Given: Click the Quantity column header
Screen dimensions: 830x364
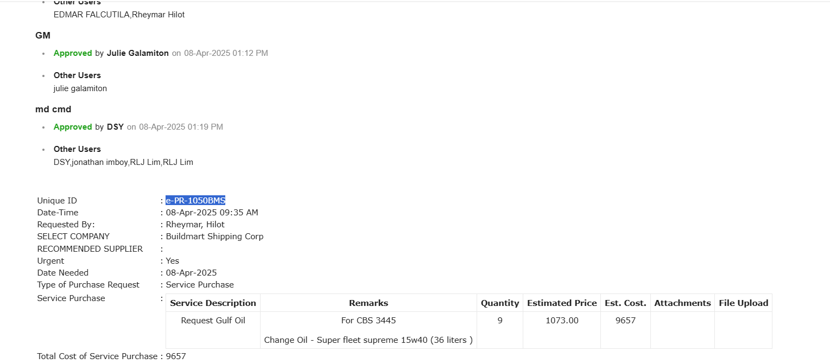Looking at the screenshot, I should click(500, 303).
